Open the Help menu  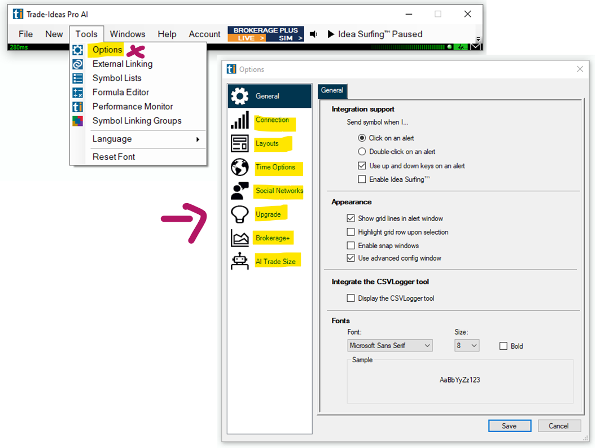pos(167,34)
